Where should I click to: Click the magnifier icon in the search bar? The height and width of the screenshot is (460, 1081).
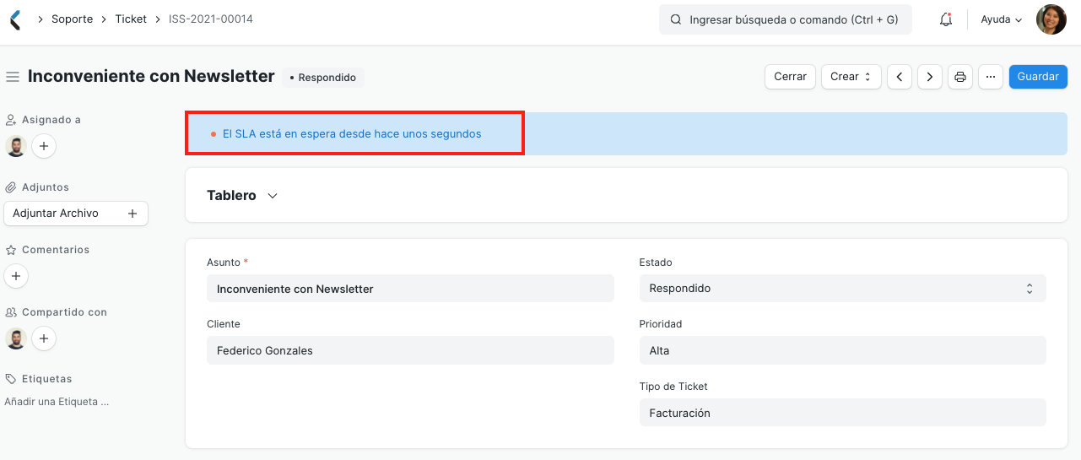[675, 19]
